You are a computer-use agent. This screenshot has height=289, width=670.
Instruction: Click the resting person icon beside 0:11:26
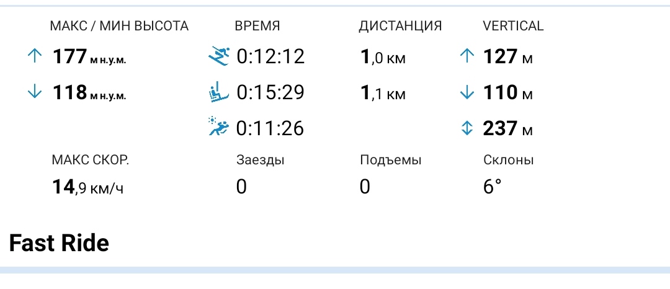[220, 128]
